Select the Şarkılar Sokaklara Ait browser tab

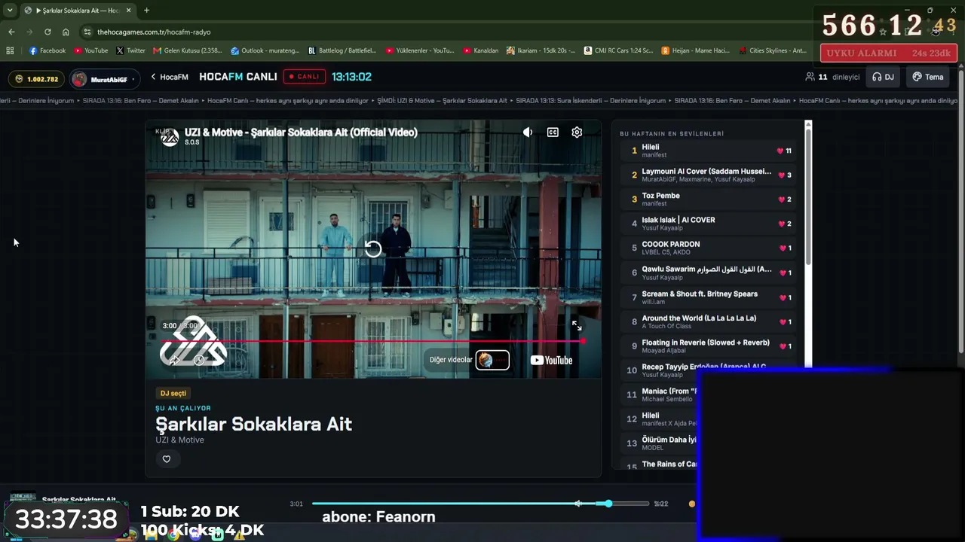coord(78,11)
